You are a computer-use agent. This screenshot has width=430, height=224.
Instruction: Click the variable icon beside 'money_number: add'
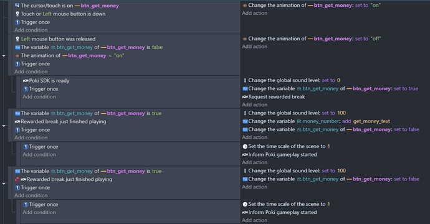[x=245, y=121]
